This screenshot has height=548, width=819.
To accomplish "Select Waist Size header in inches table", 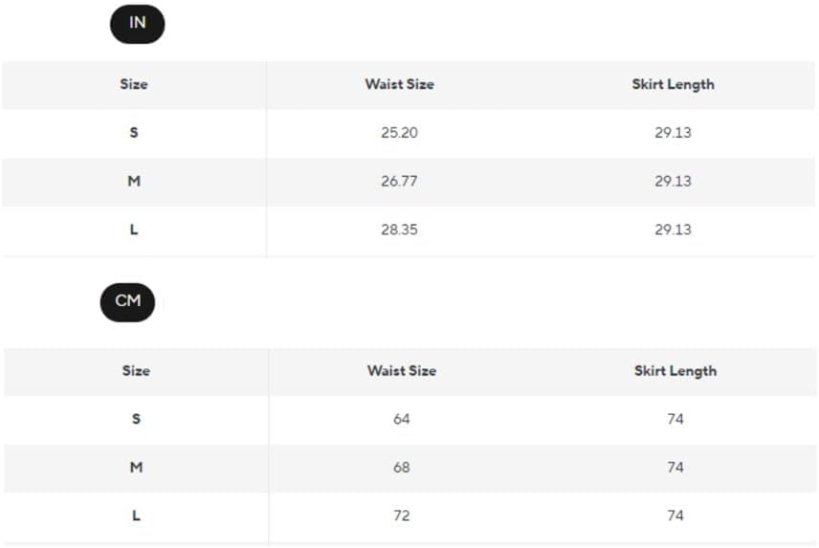I will click(399, 84).
